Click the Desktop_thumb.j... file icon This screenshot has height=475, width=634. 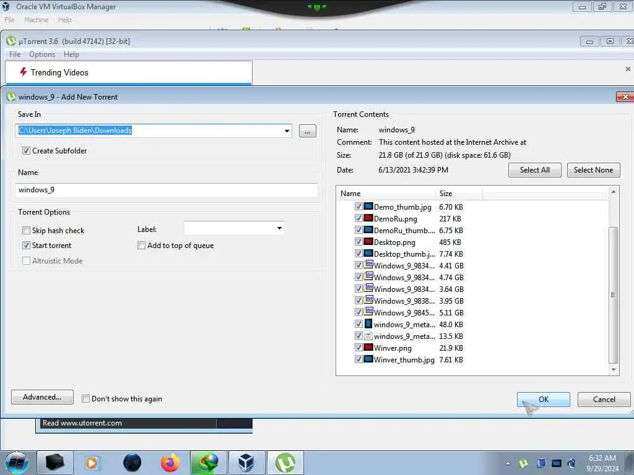pyautogui.click(x=368, y=253)
